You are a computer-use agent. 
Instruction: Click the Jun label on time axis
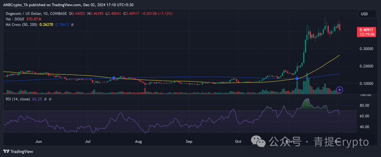[39, 142]
